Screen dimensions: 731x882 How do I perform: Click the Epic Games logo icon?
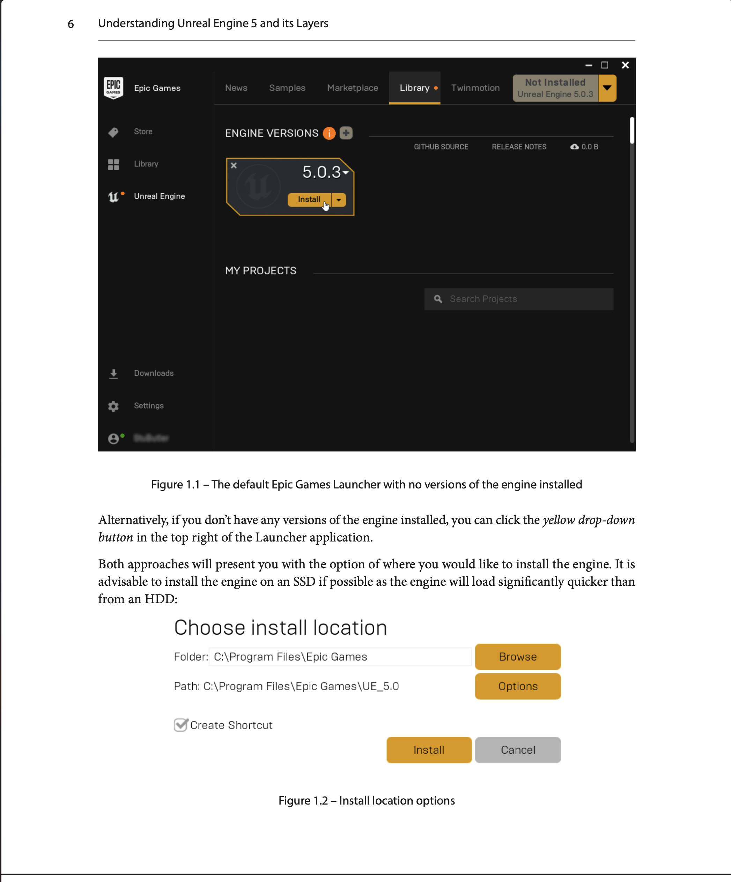(113, 88)
